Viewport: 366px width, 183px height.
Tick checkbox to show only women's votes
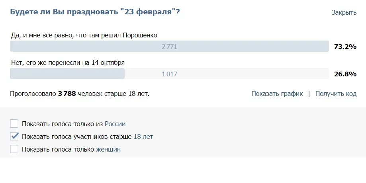coord(14,149)
